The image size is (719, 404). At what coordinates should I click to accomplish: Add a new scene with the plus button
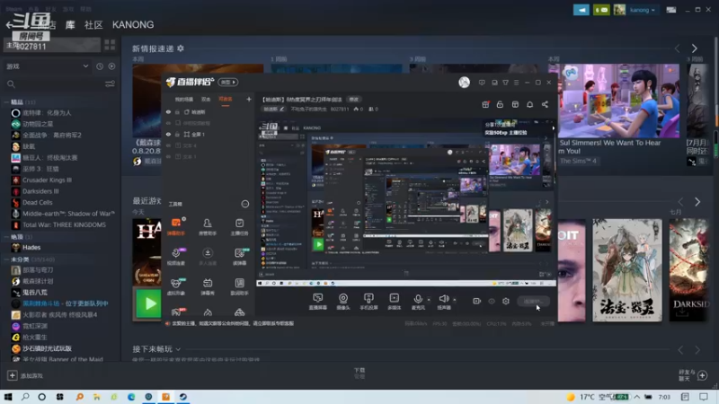pyautogui.click(x=249, y=99)
